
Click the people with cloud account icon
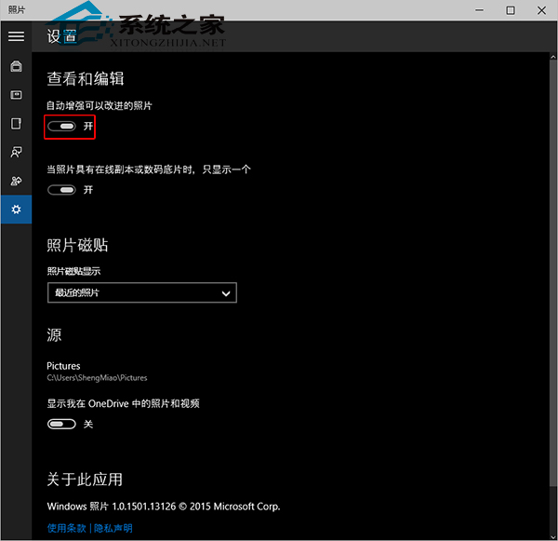tap(16, 181)
